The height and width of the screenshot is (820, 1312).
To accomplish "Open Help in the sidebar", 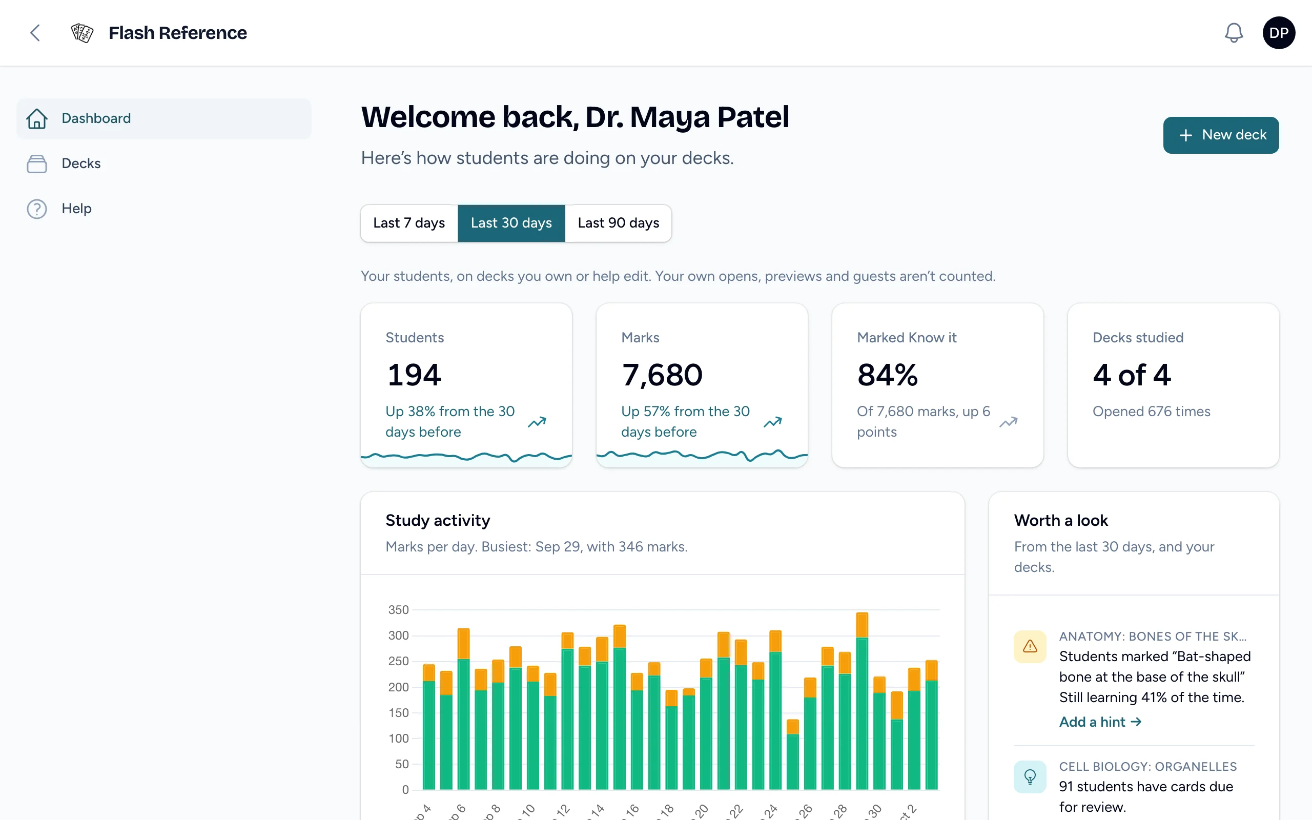I will (x=163, y=209).
